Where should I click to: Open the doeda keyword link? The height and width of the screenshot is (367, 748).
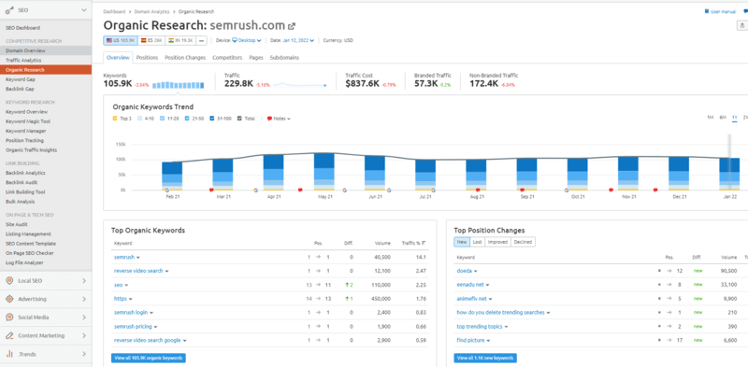464,271
